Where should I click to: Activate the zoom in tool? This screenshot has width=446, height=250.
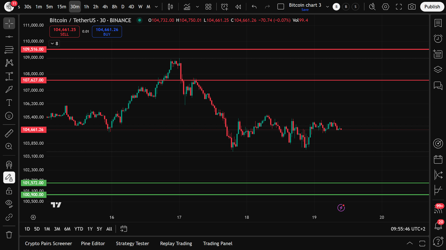point(9,146)
